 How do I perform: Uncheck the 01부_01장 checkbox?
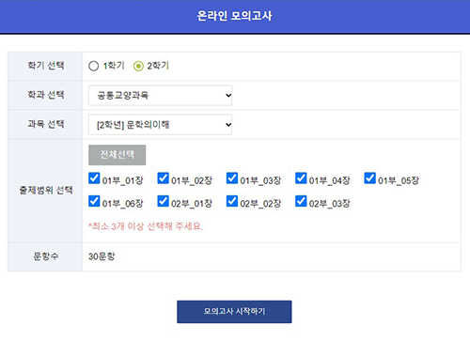pyautogui.click(x=94, y=178)
